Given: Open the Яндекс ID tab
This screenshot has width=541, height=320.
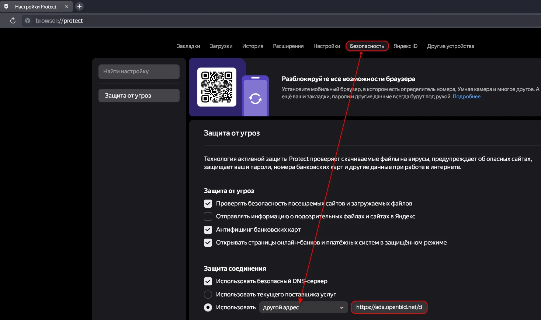Looking at the screenshot, I should coord(405,46).
